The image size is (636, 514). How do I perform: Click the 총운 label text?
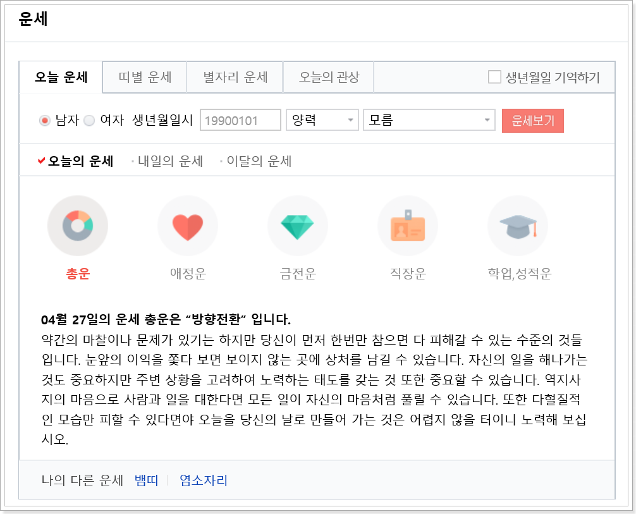(x=78, y=273)
